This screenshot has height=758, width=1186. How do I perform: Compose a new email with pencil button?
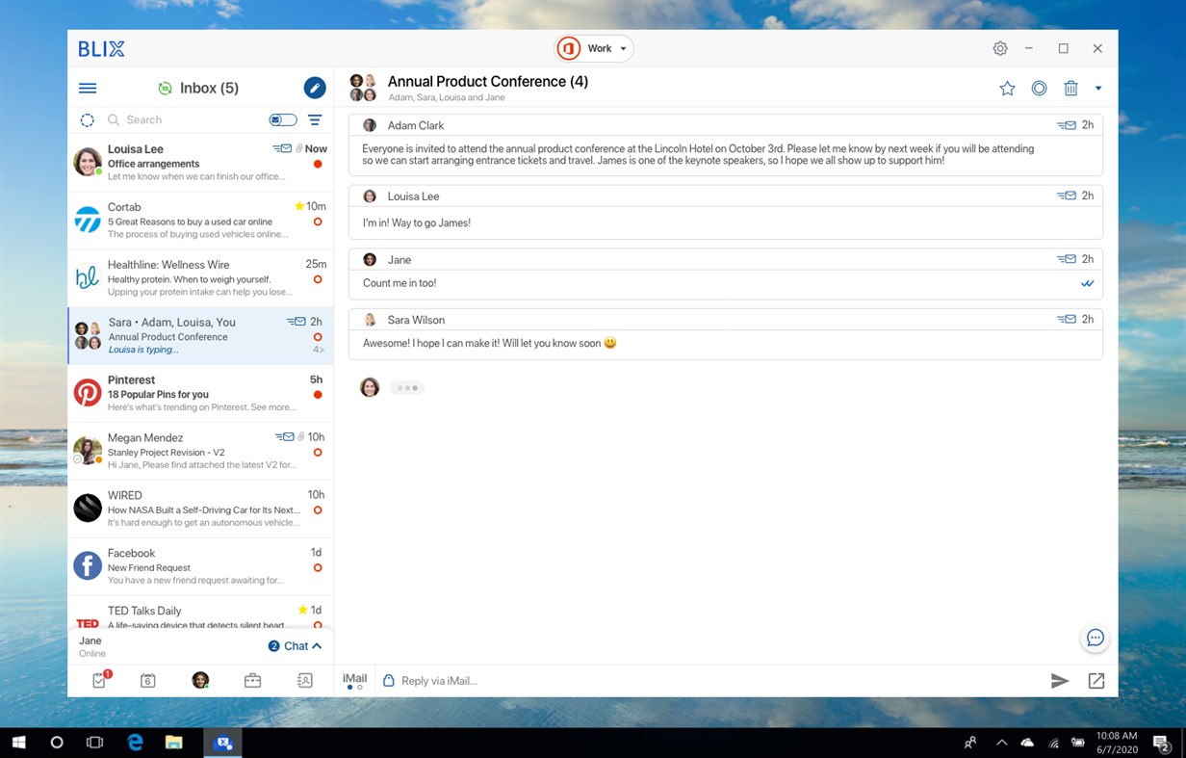[x=315, y=88]
